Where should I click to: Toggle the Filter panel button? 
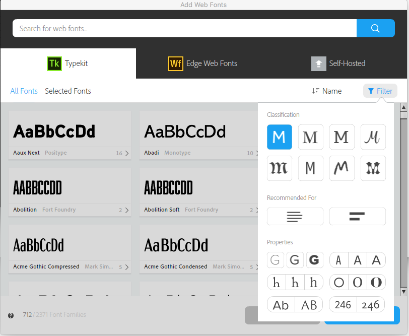tap(380, 91)
